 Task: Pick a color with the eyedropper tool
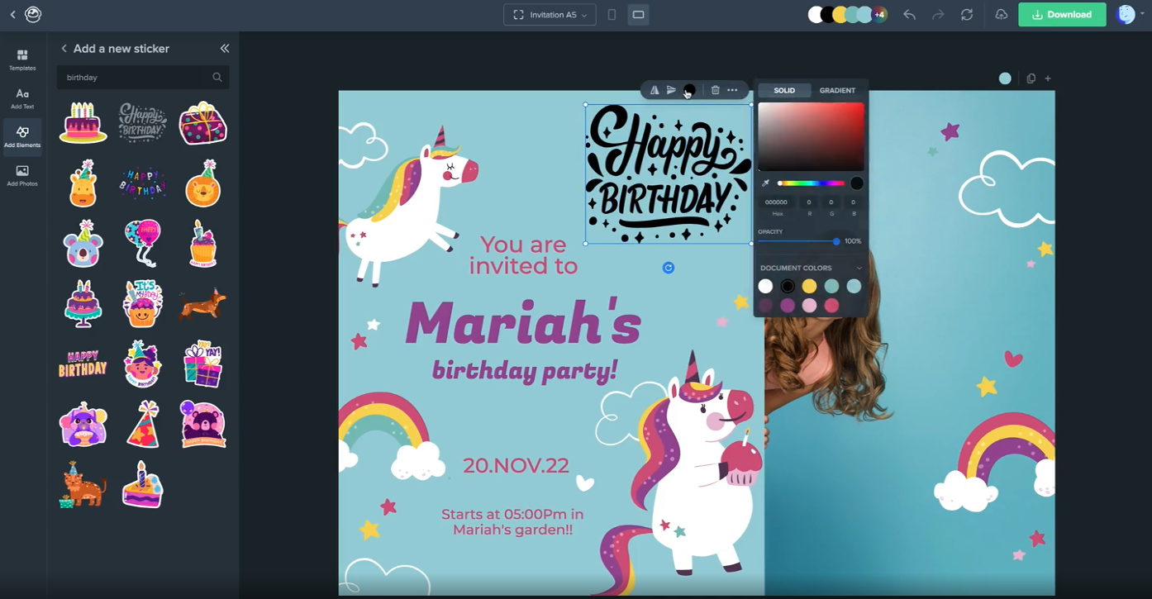coord(765,183)
